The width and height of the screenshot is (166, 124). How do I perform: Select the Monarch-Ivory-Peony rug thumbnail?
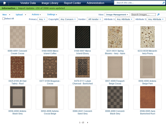[147, 37]
